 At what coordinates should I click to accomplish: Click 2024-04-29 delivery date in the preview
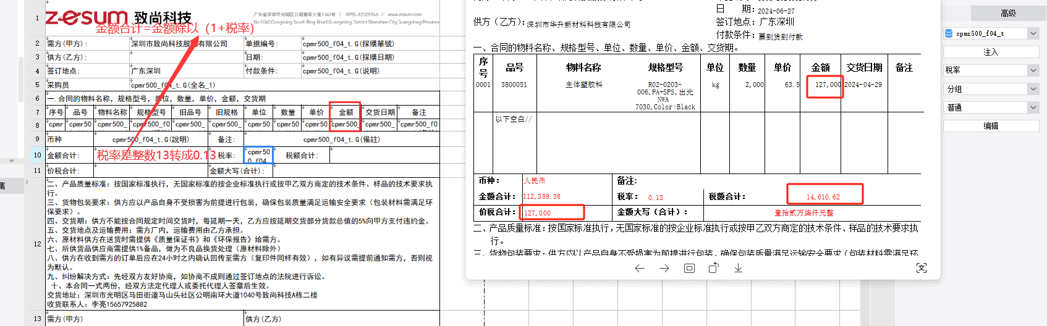coord(863,85)
